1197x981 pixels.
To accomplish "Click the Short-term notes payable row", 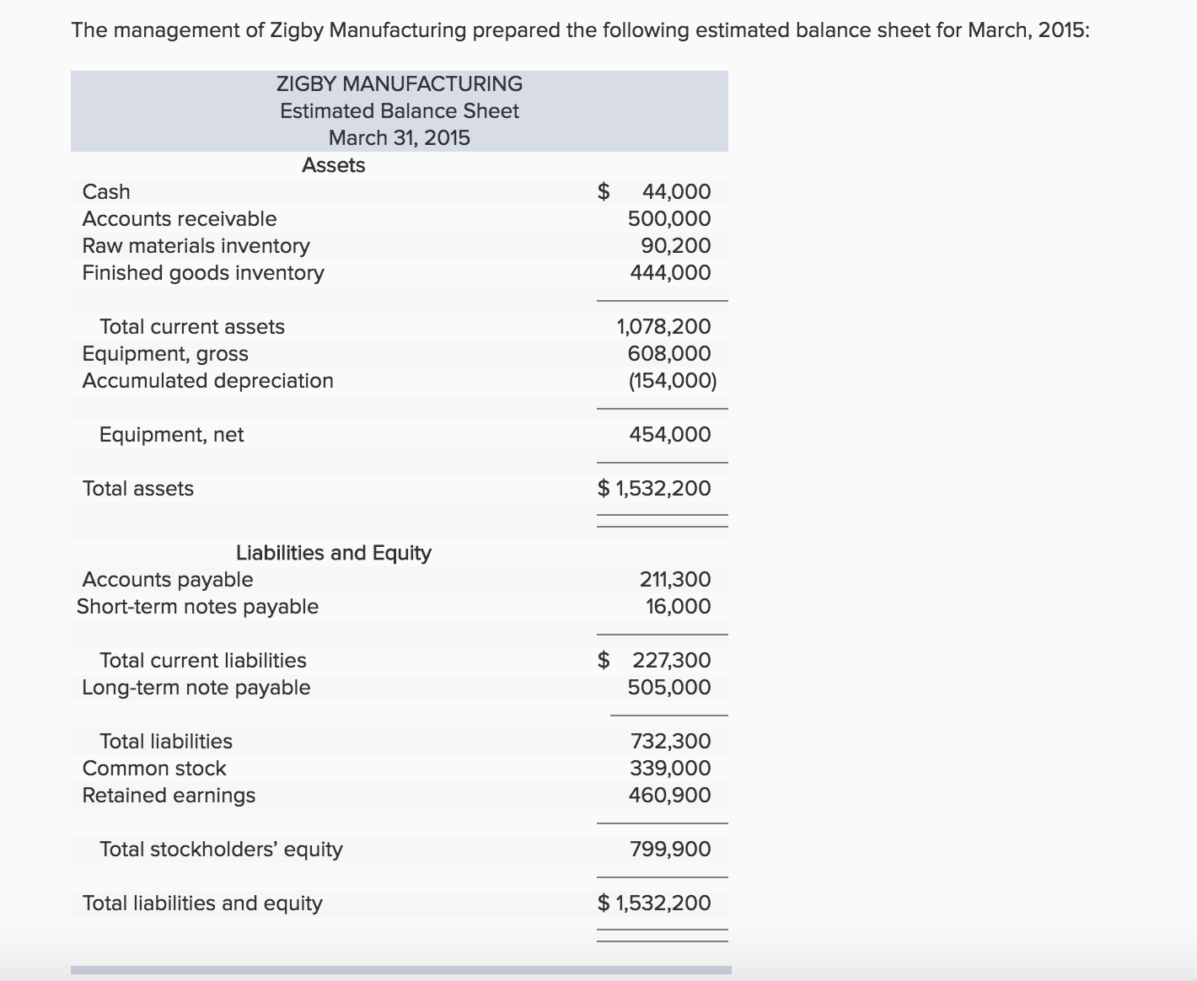I will click(197, 606).
